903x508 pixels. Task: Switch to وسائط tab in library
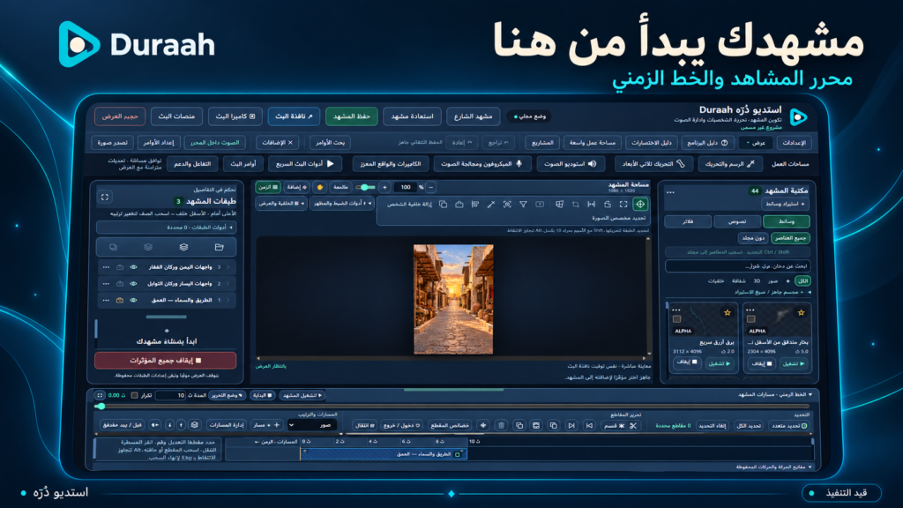(786, 221)
